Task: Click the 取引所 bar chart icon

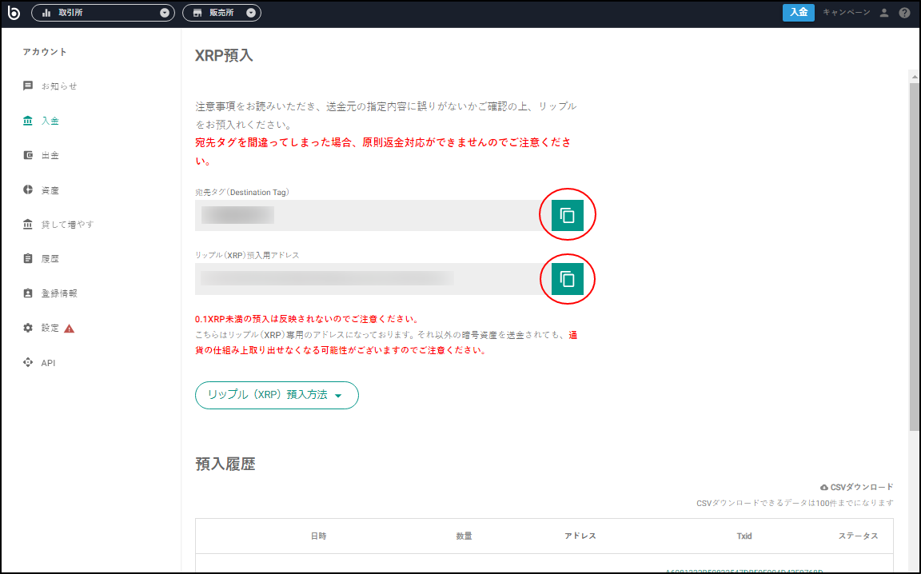Action: pos(46,13)
